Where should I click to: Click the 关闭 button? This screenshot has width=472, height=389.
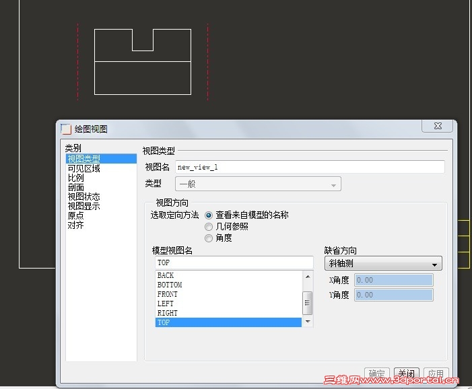(x=407, y=374)
